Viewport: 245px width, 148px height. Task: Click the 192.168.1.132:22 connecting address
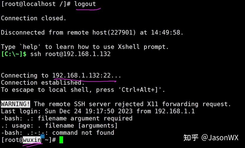[x=81, y=75]
